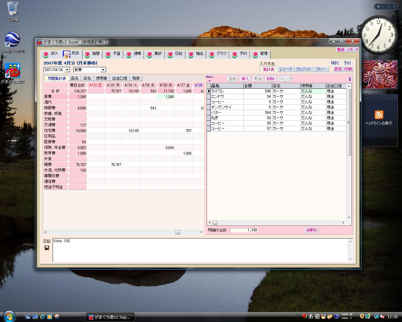Select the 月間集計表 sub-tab

pyautogui.click(x=57, y=78)
